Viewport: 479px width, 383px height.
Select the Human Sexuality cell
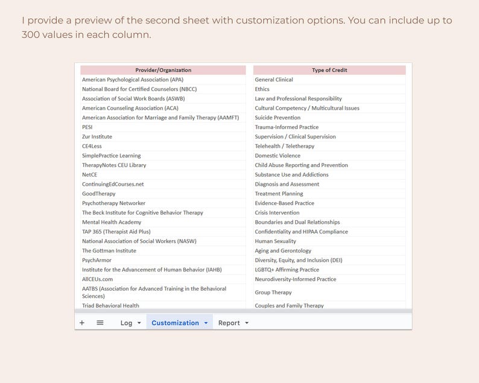329,241
